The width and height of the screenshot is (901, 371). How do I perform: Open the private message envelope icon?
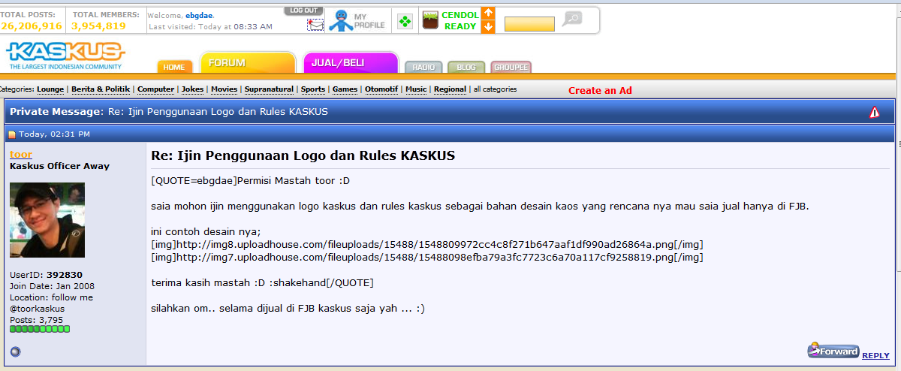click(315, 24)
